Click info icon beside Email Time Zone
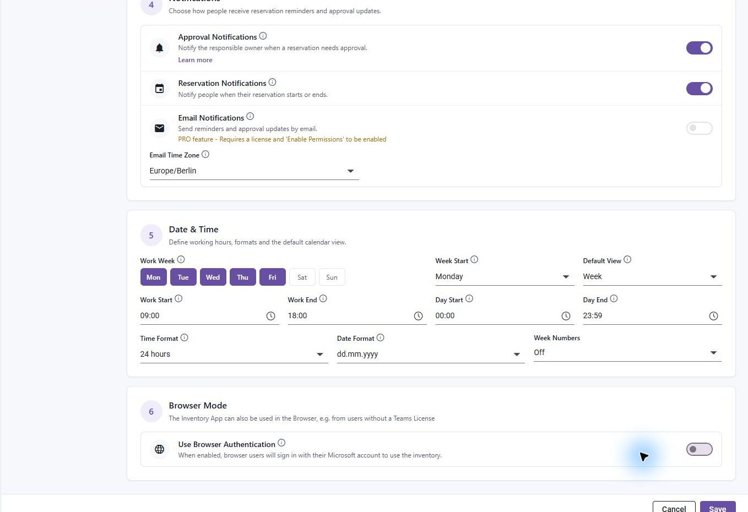 (205, 155)
